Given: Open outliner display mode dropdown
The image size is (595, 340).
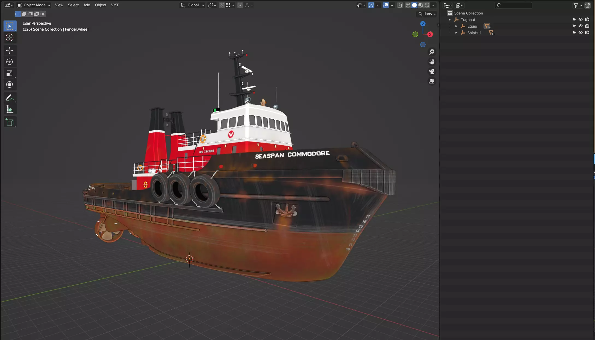Looking at the screenshot, I should [459, 5].
